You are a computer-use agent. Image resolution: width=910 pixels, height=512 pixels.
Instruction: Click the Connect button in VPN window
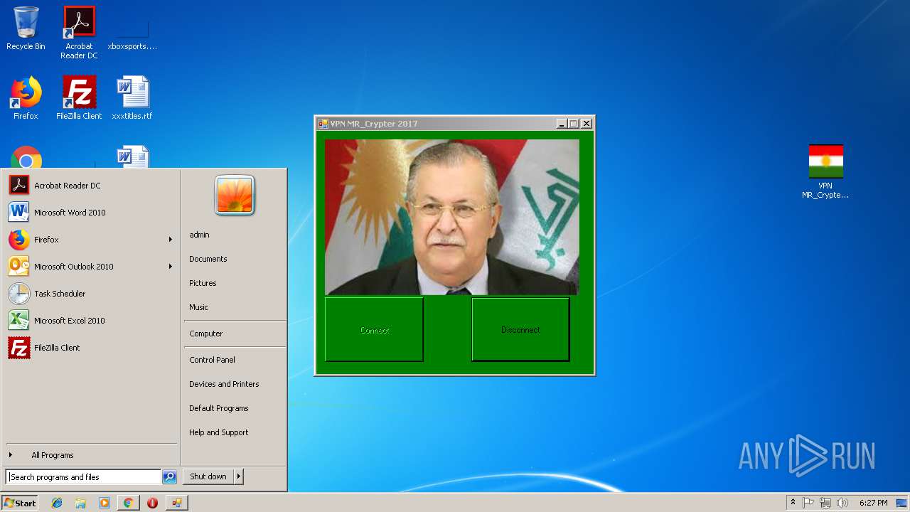(374, 329)
